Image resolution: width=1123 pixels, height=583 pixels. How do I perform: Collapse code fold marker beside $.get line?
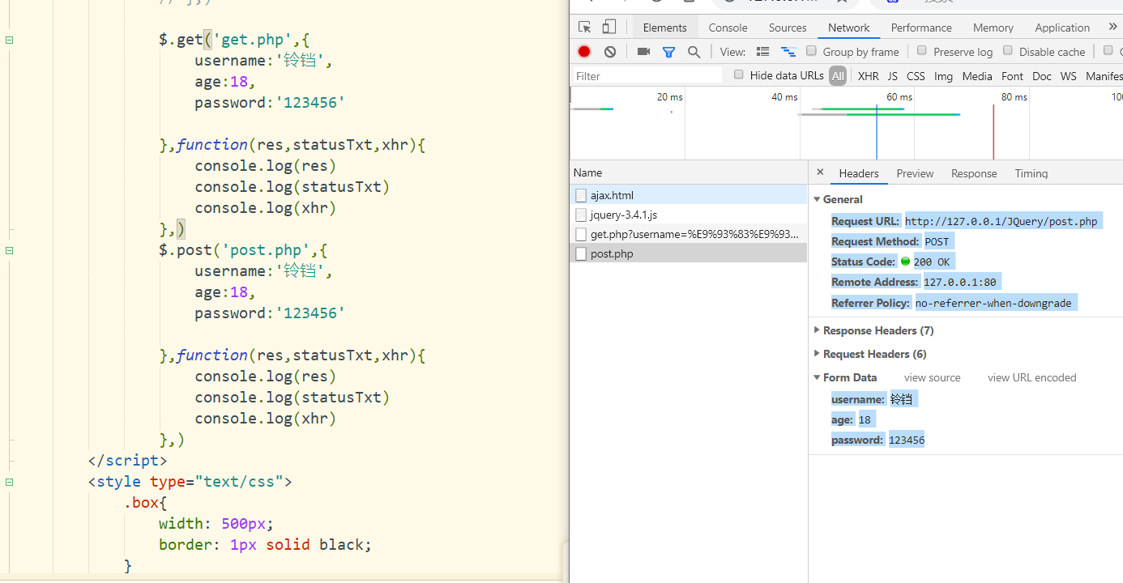coord(9,40)
